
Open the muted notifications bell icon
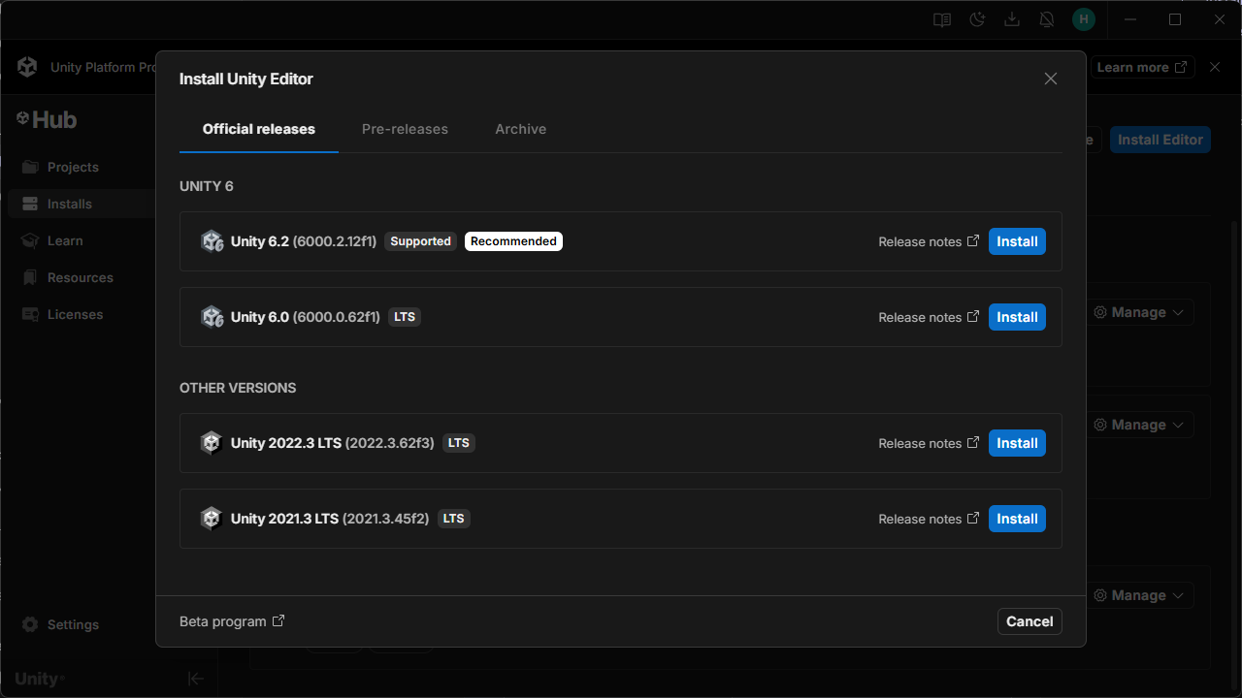(x=1047, y=19)
